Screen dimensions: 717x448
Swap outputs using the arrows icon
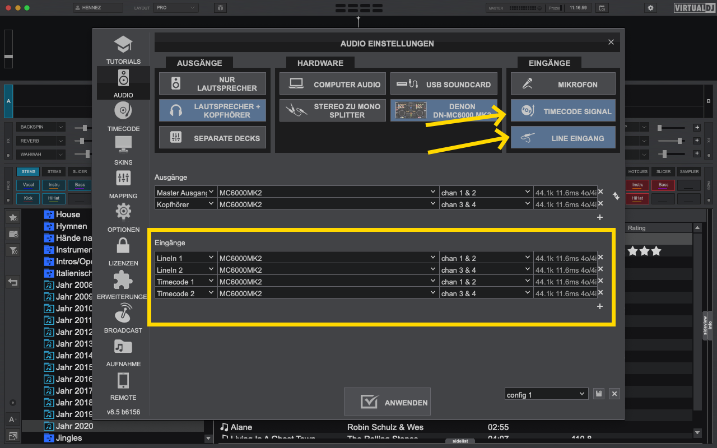pos(616,196)
